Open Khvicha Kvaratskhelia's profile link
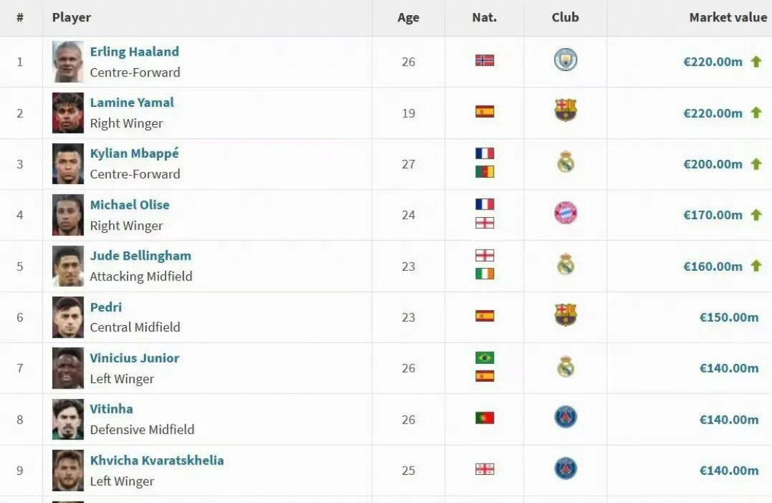 point(156,461)
